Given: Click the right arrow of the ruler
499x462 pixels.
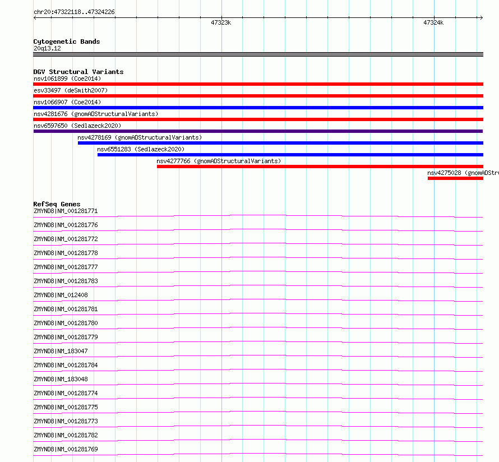Looking at the screenshot, I should (x=481, y=18).
